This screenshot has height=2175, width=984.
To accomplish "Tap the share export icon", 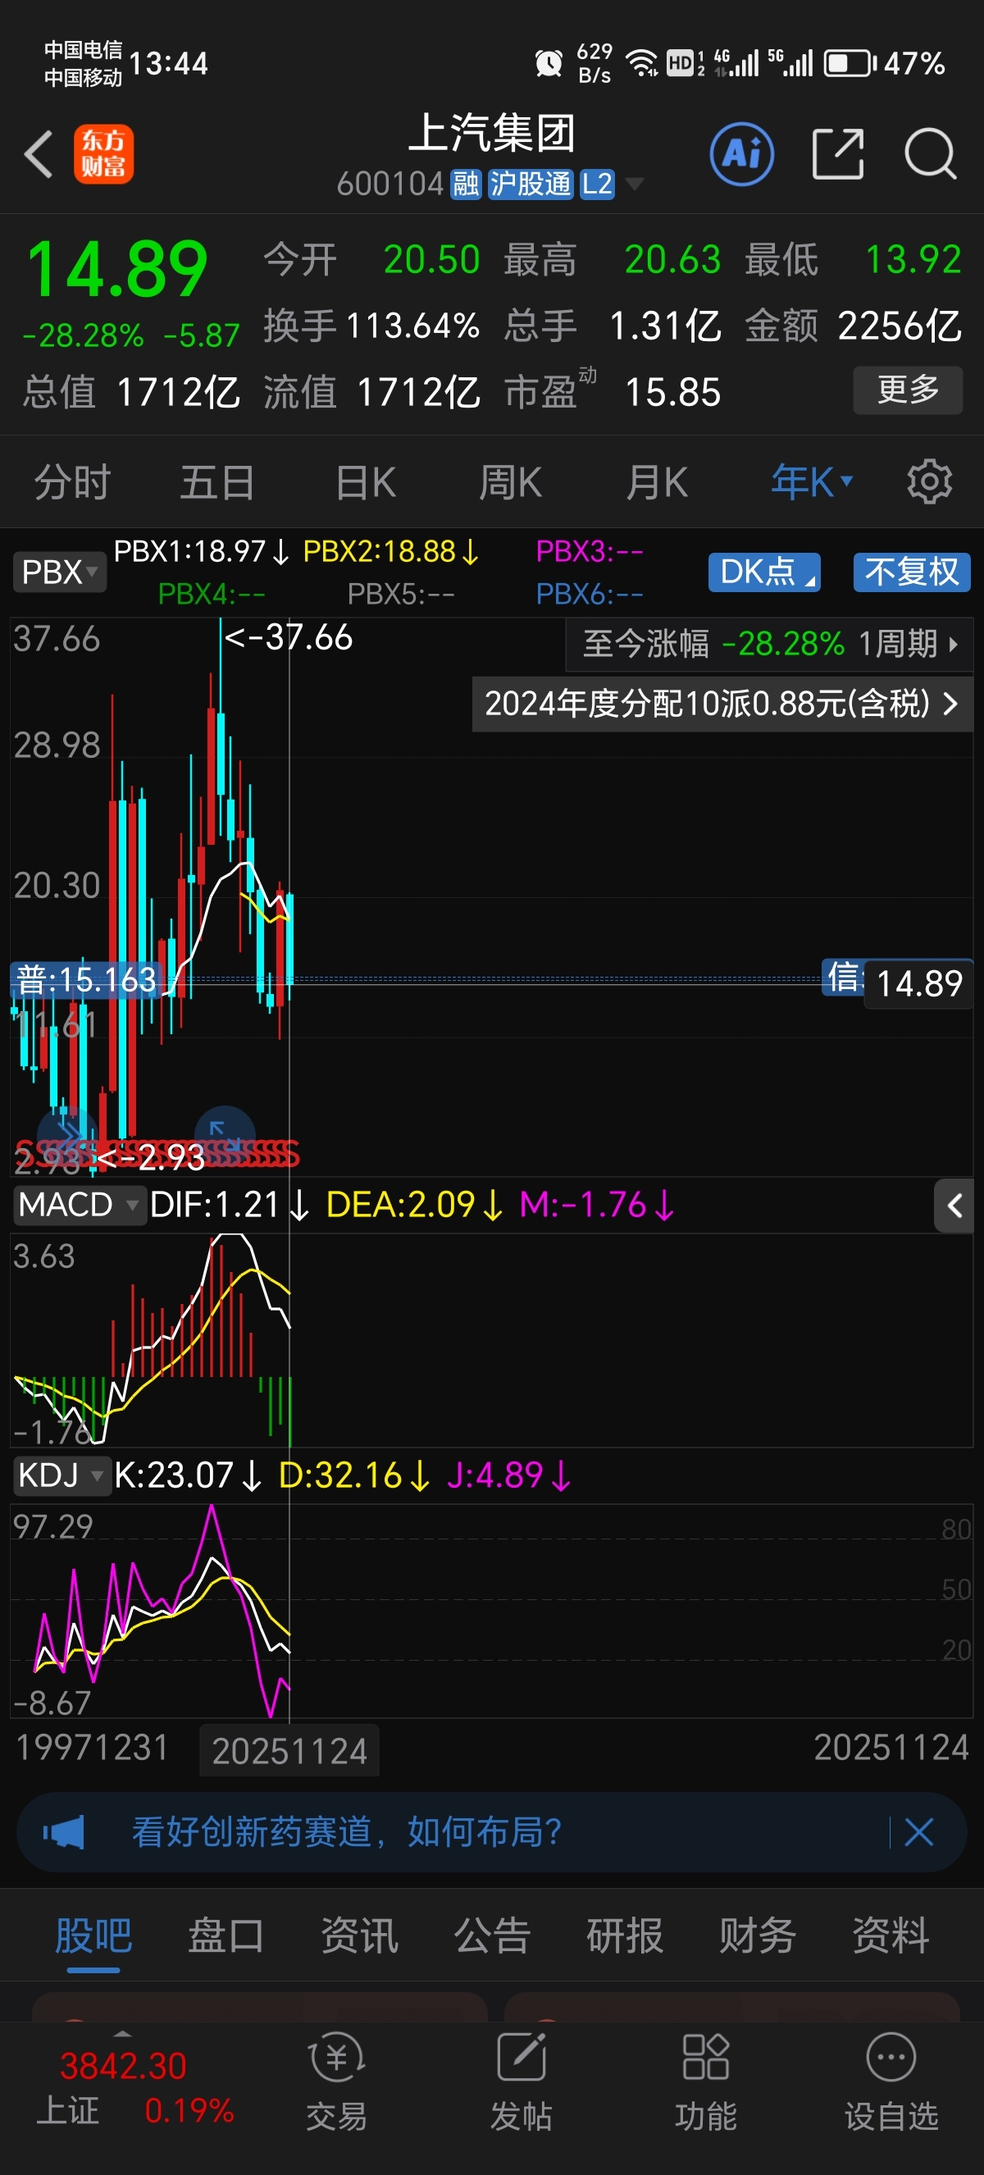I will pos(838,153).
